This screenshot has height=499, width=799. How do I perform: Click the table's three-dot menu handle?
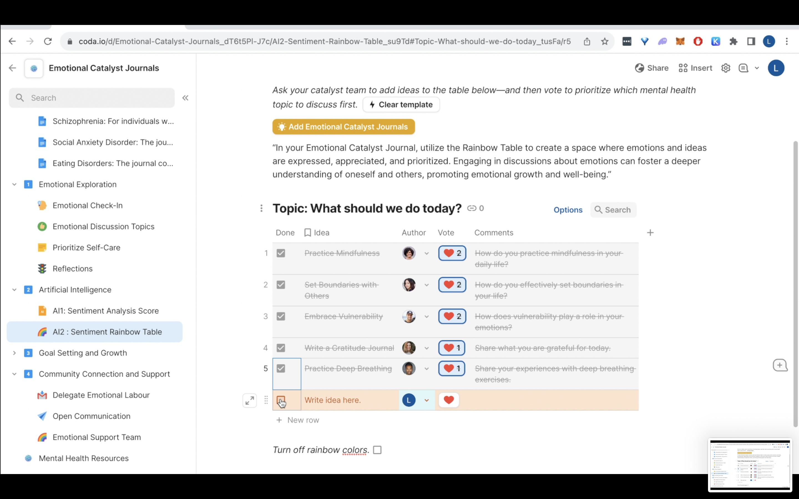coord(261,208)
